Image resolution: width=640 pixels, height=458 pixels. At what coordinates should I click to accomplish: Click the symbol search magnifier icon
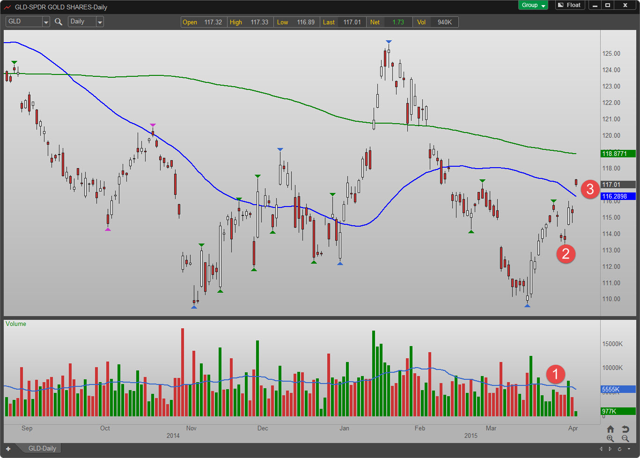59,22
